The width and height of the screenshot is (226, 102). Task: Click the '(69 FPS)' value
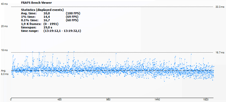72,17
